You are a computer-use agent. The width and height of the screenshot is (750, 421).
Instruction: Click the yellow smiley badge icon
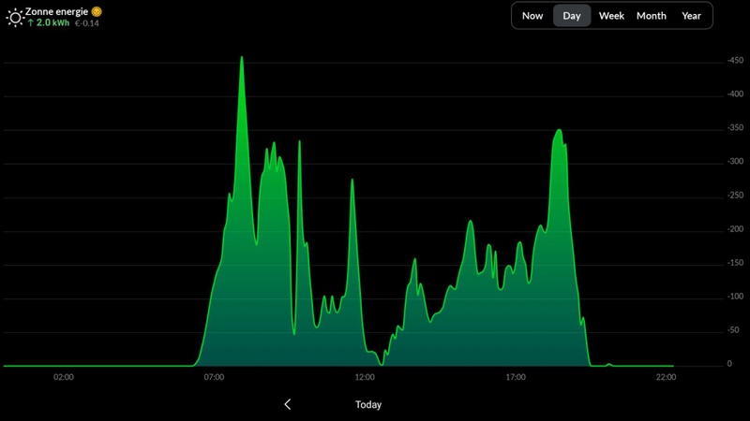coord(97,11)
